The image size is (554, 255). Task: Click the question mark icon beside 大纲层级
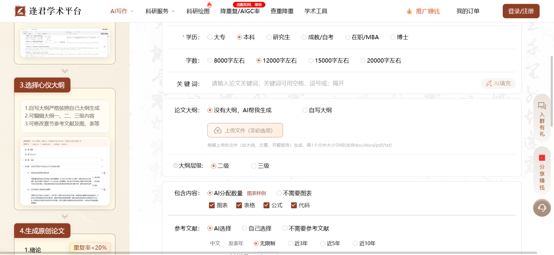(176, 166)
